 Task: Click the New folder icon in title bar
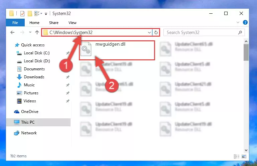[30, 14]
